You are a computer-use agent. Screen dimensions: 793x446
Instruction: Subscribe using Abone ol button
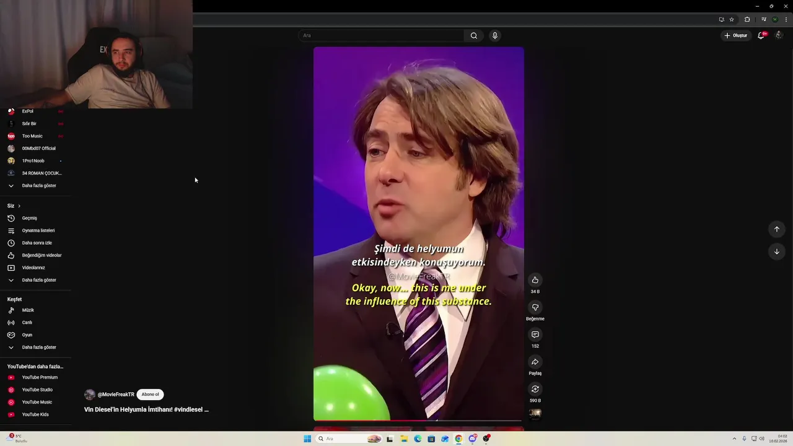pyautogui.click(x=150, y=395)
